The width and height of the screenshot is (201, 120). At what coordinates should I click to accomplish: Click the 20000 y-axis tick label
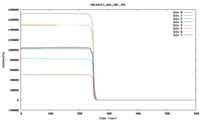pos(14,90)
